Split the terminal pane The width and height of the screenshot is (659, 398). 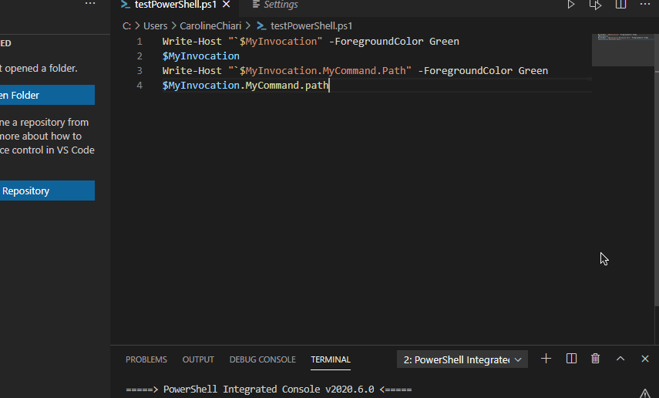(571, 359)
